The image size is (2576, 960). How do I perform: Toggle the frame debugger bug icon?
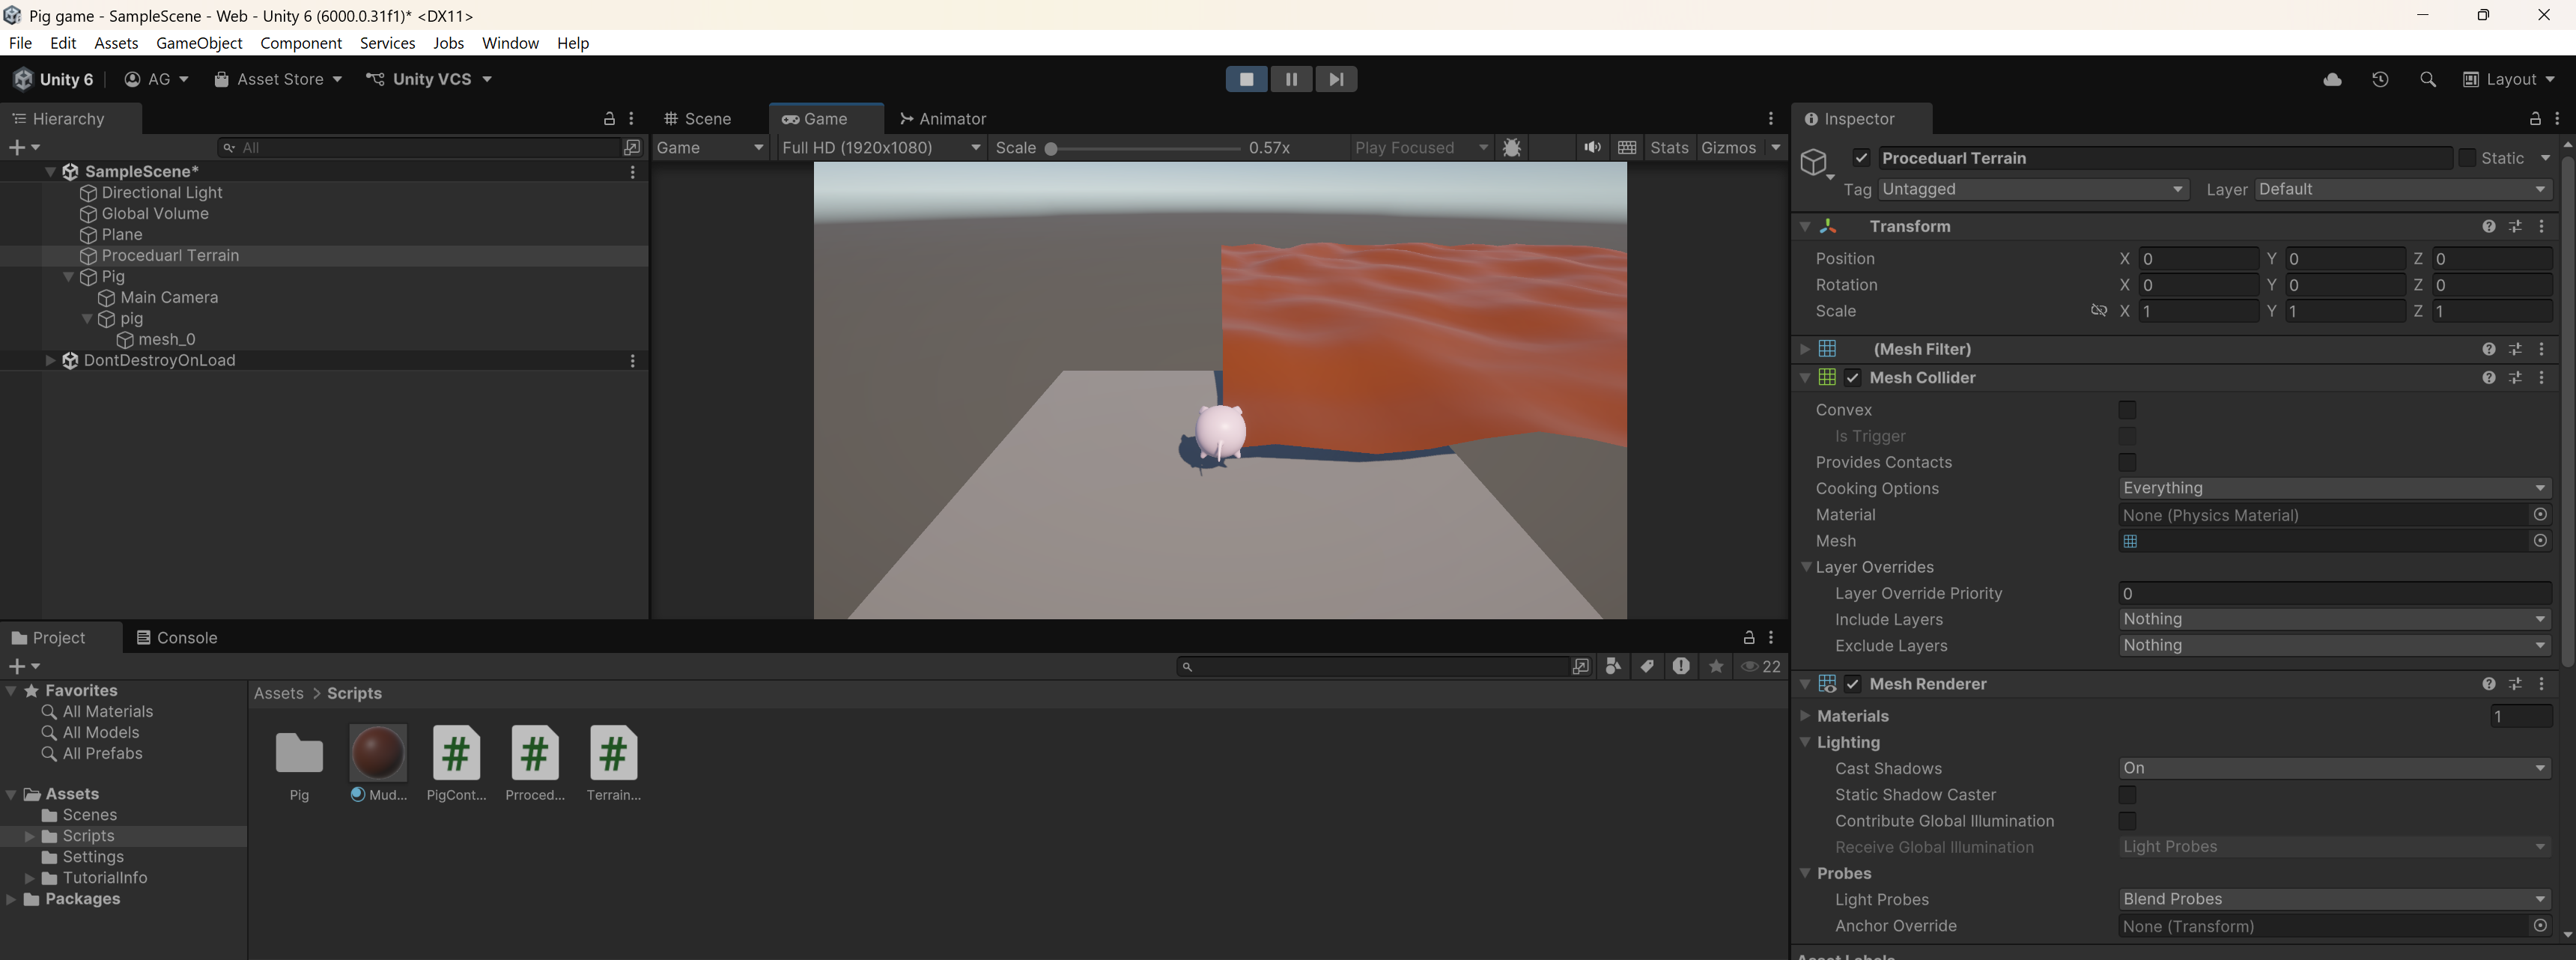click(x=1512, y=147)
